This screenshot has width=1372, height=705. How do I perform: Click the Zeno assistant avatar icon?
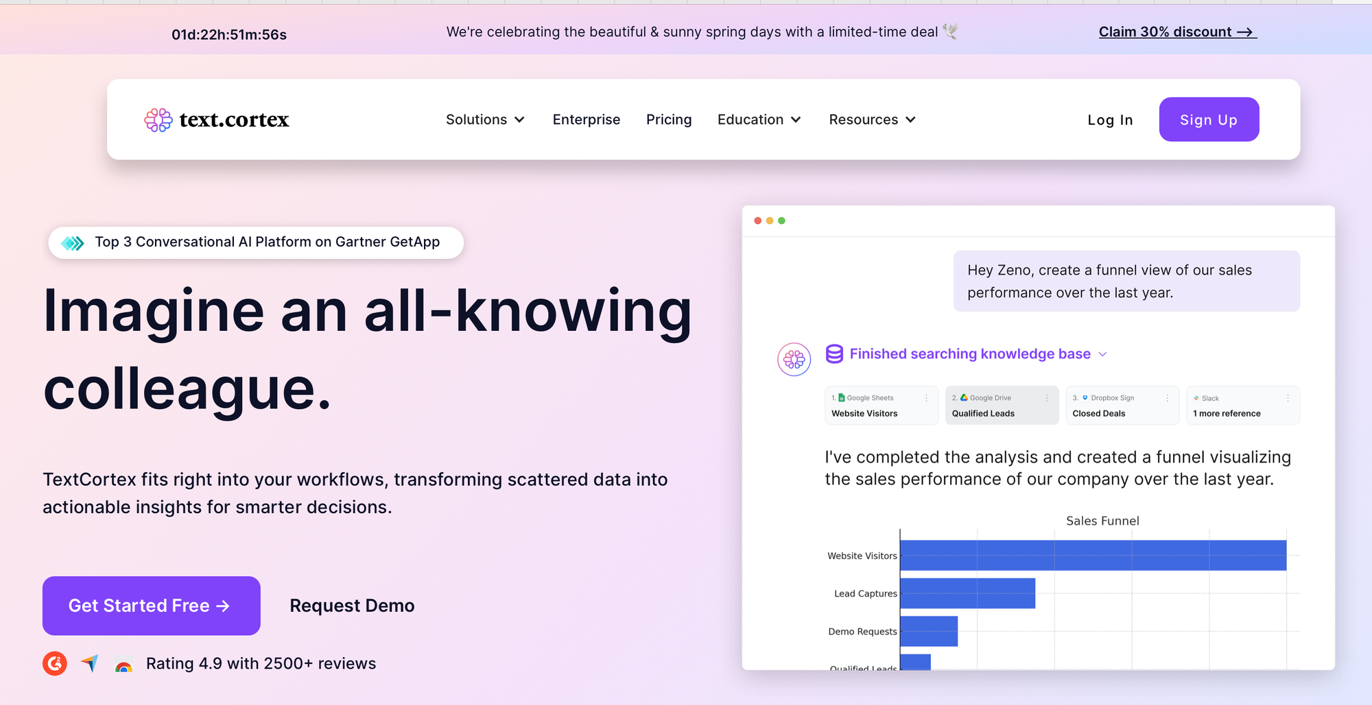coord(794,359)
